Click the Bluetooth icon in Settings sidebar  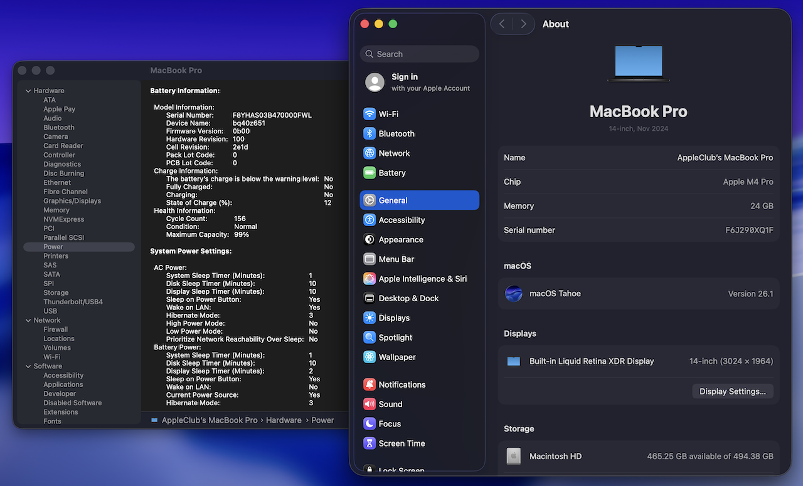click(370, 133)
